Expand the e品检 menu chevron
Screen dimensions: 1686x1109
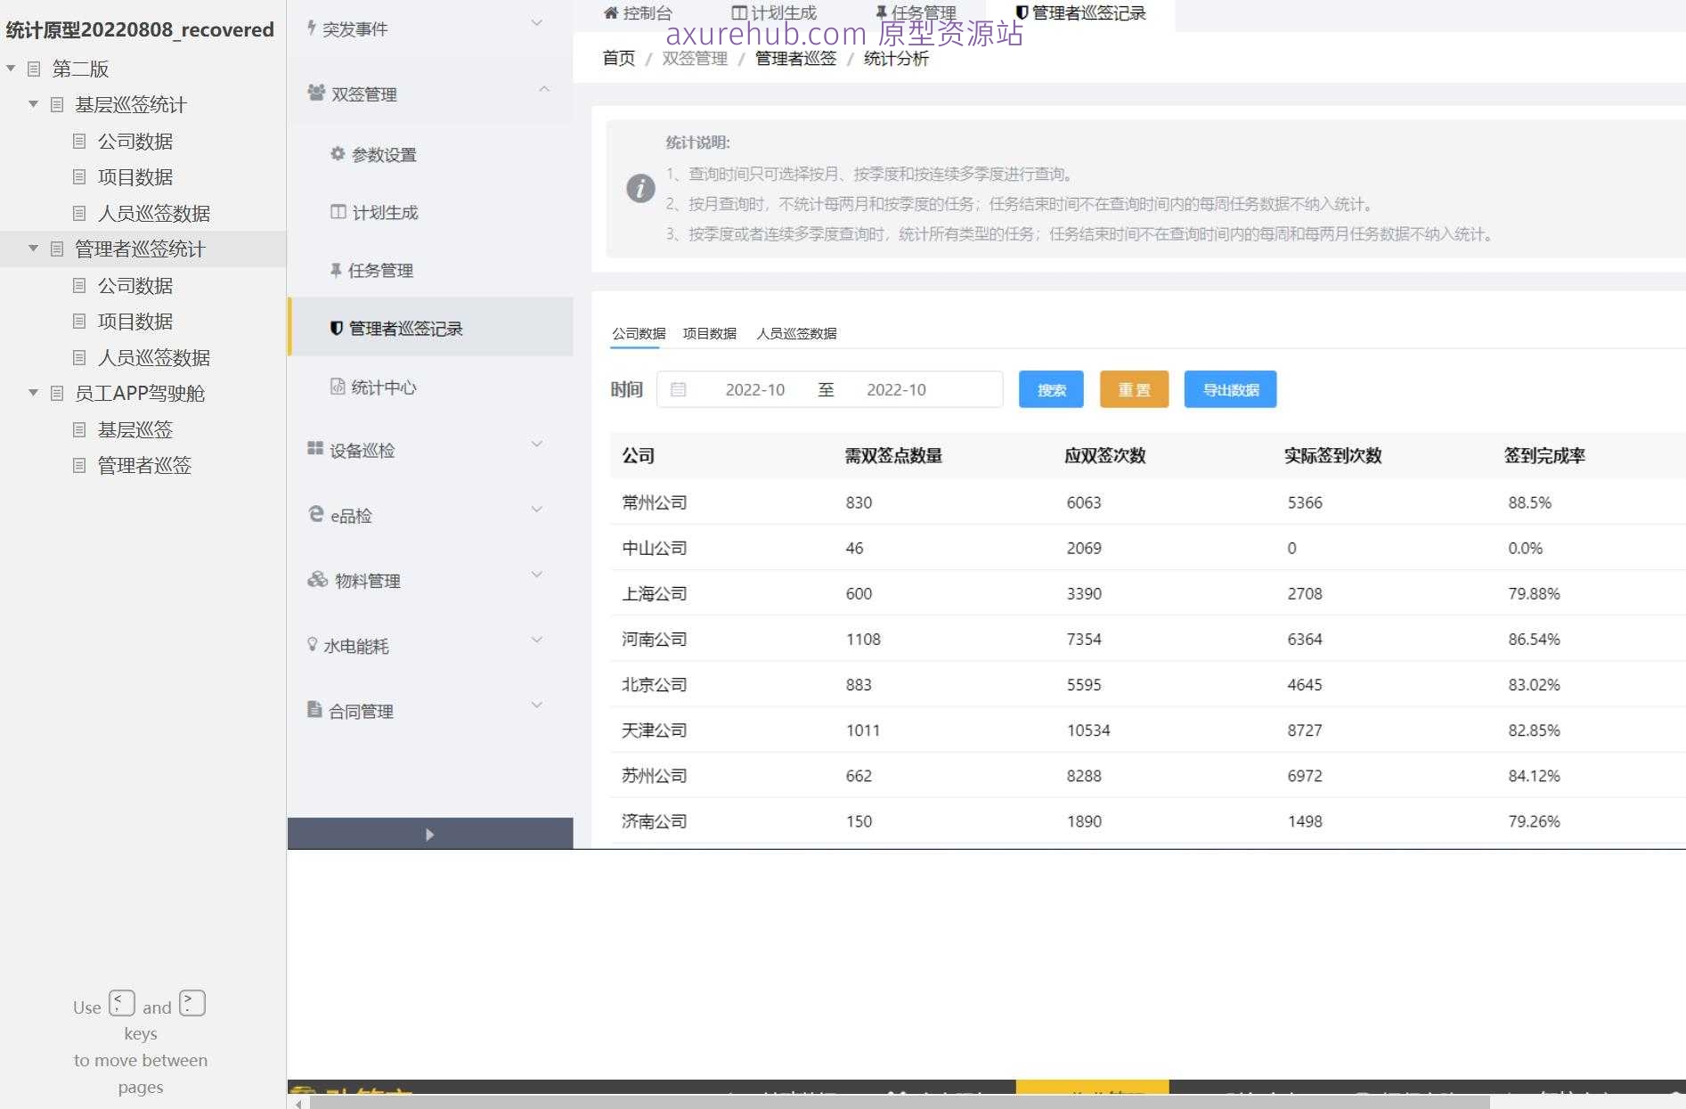tap(537, 509)
